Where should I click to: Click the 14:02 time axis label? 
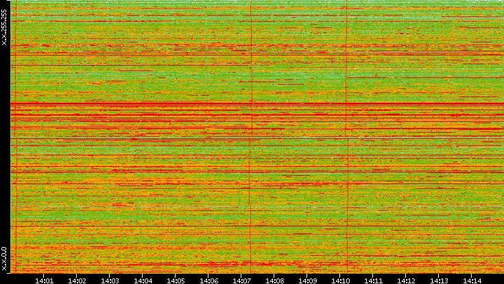pos(77,281)
